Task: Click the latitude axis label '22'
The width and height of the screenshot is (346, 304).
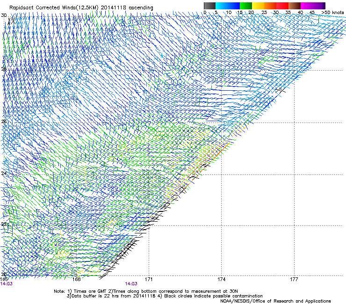Action: [4, 224]
